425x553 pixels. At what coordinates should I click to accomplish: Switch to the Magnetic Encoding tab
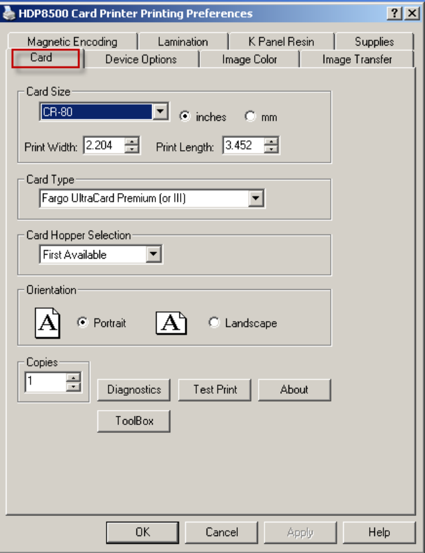[72, 42]
